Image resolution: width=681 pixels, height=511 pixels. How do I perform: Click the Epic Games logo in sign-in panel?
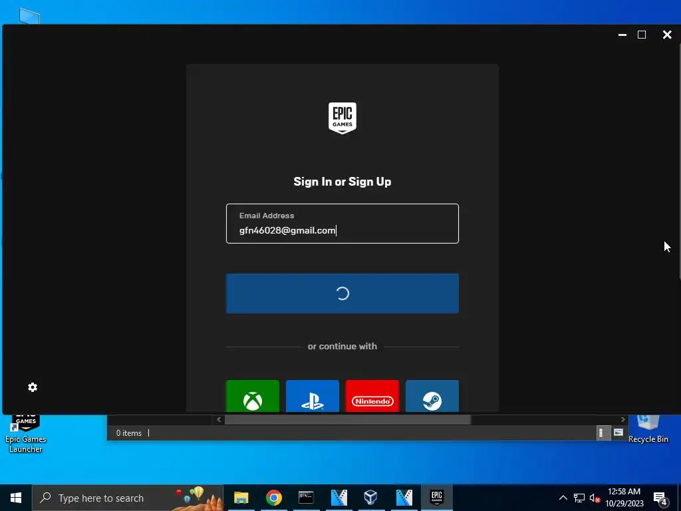coord(342,118)
